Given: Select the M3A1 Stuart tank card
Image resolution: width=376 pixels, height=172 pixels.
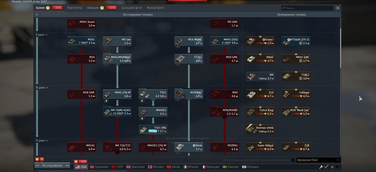Looking at the screenshot, I should [x=82, y=23].
